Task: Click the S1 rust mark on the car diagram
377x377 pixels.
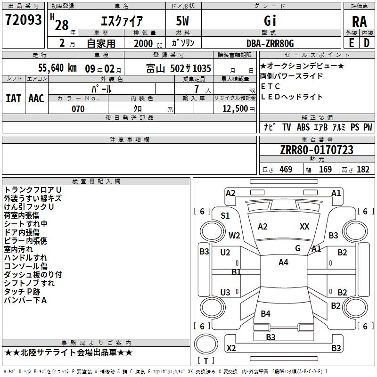Action: pos(225,216)
